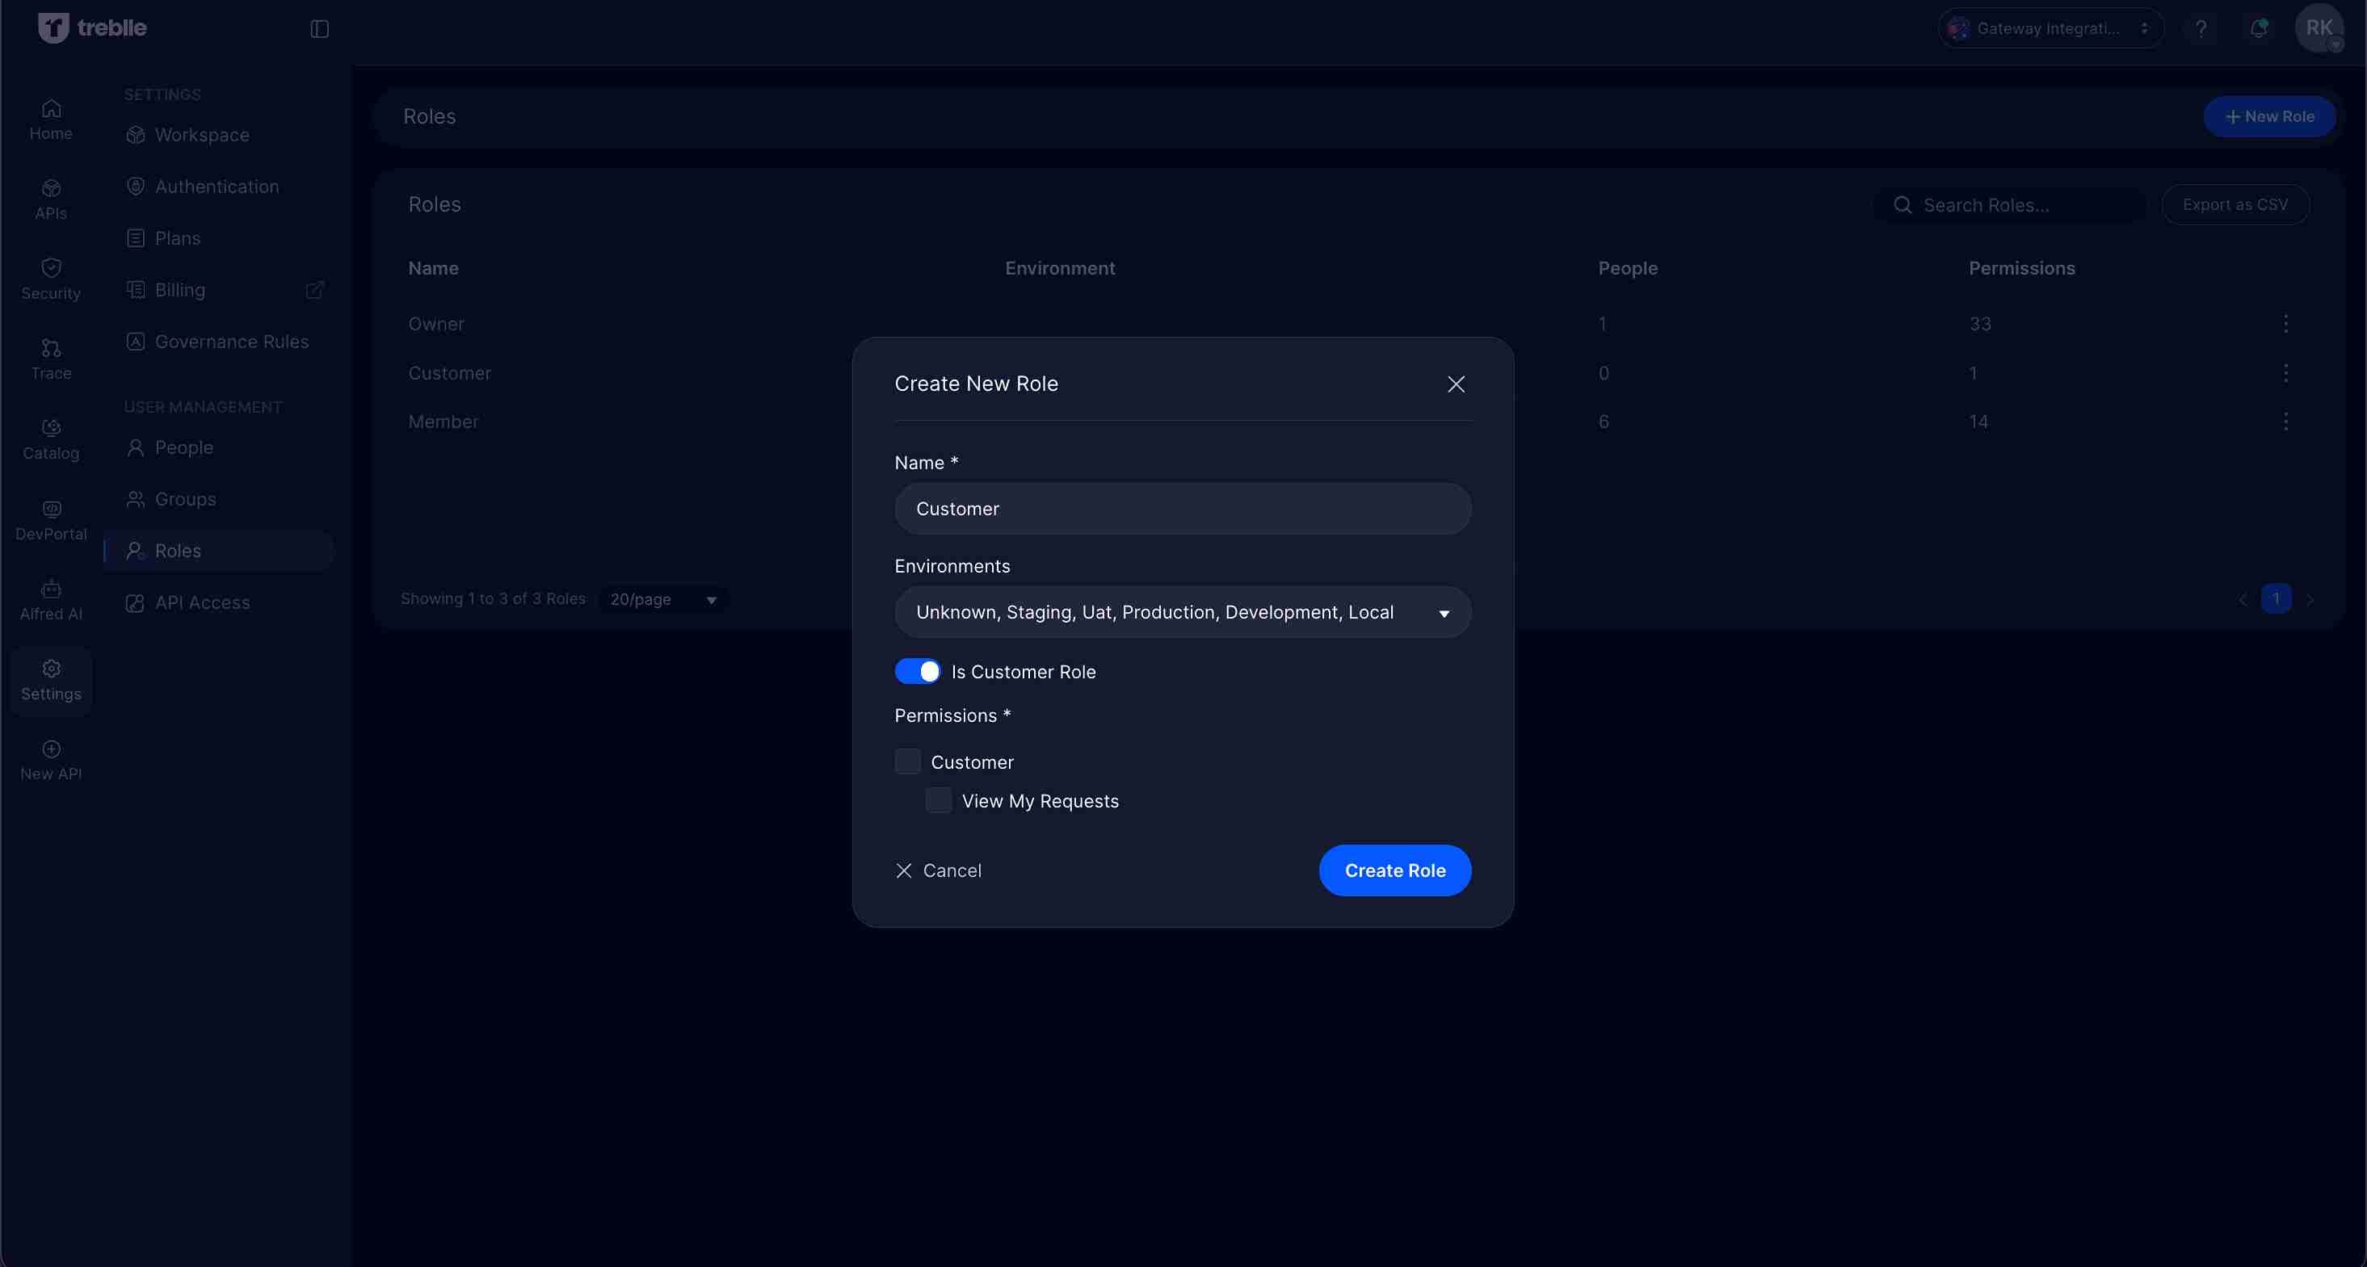
Task: Cancel the Create New Role dialog
Action: 938,870
